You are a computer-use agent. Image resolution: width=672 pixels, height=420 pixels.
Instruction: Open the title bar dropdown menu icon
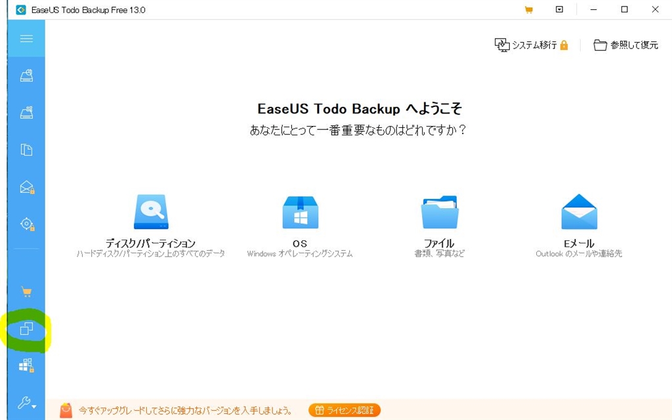pyautogui.click(x=559, y=9)
